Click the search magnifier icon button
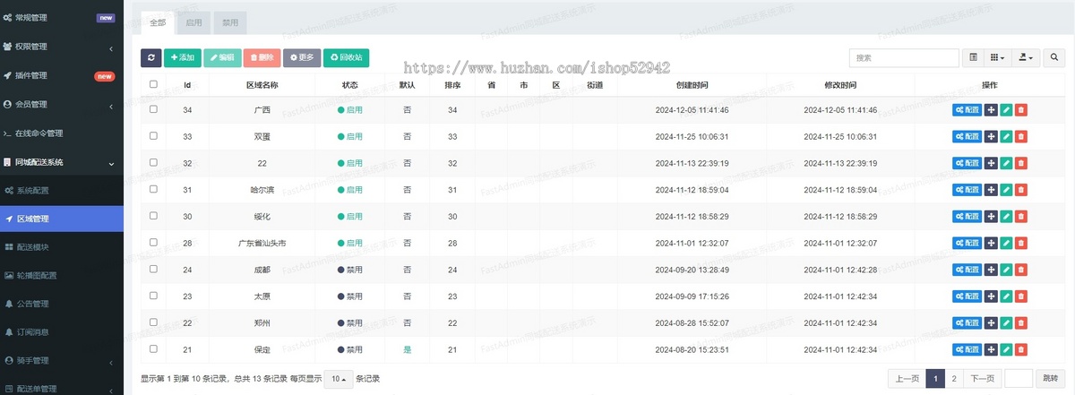Screen dimensions: 1075x395 1054,57
